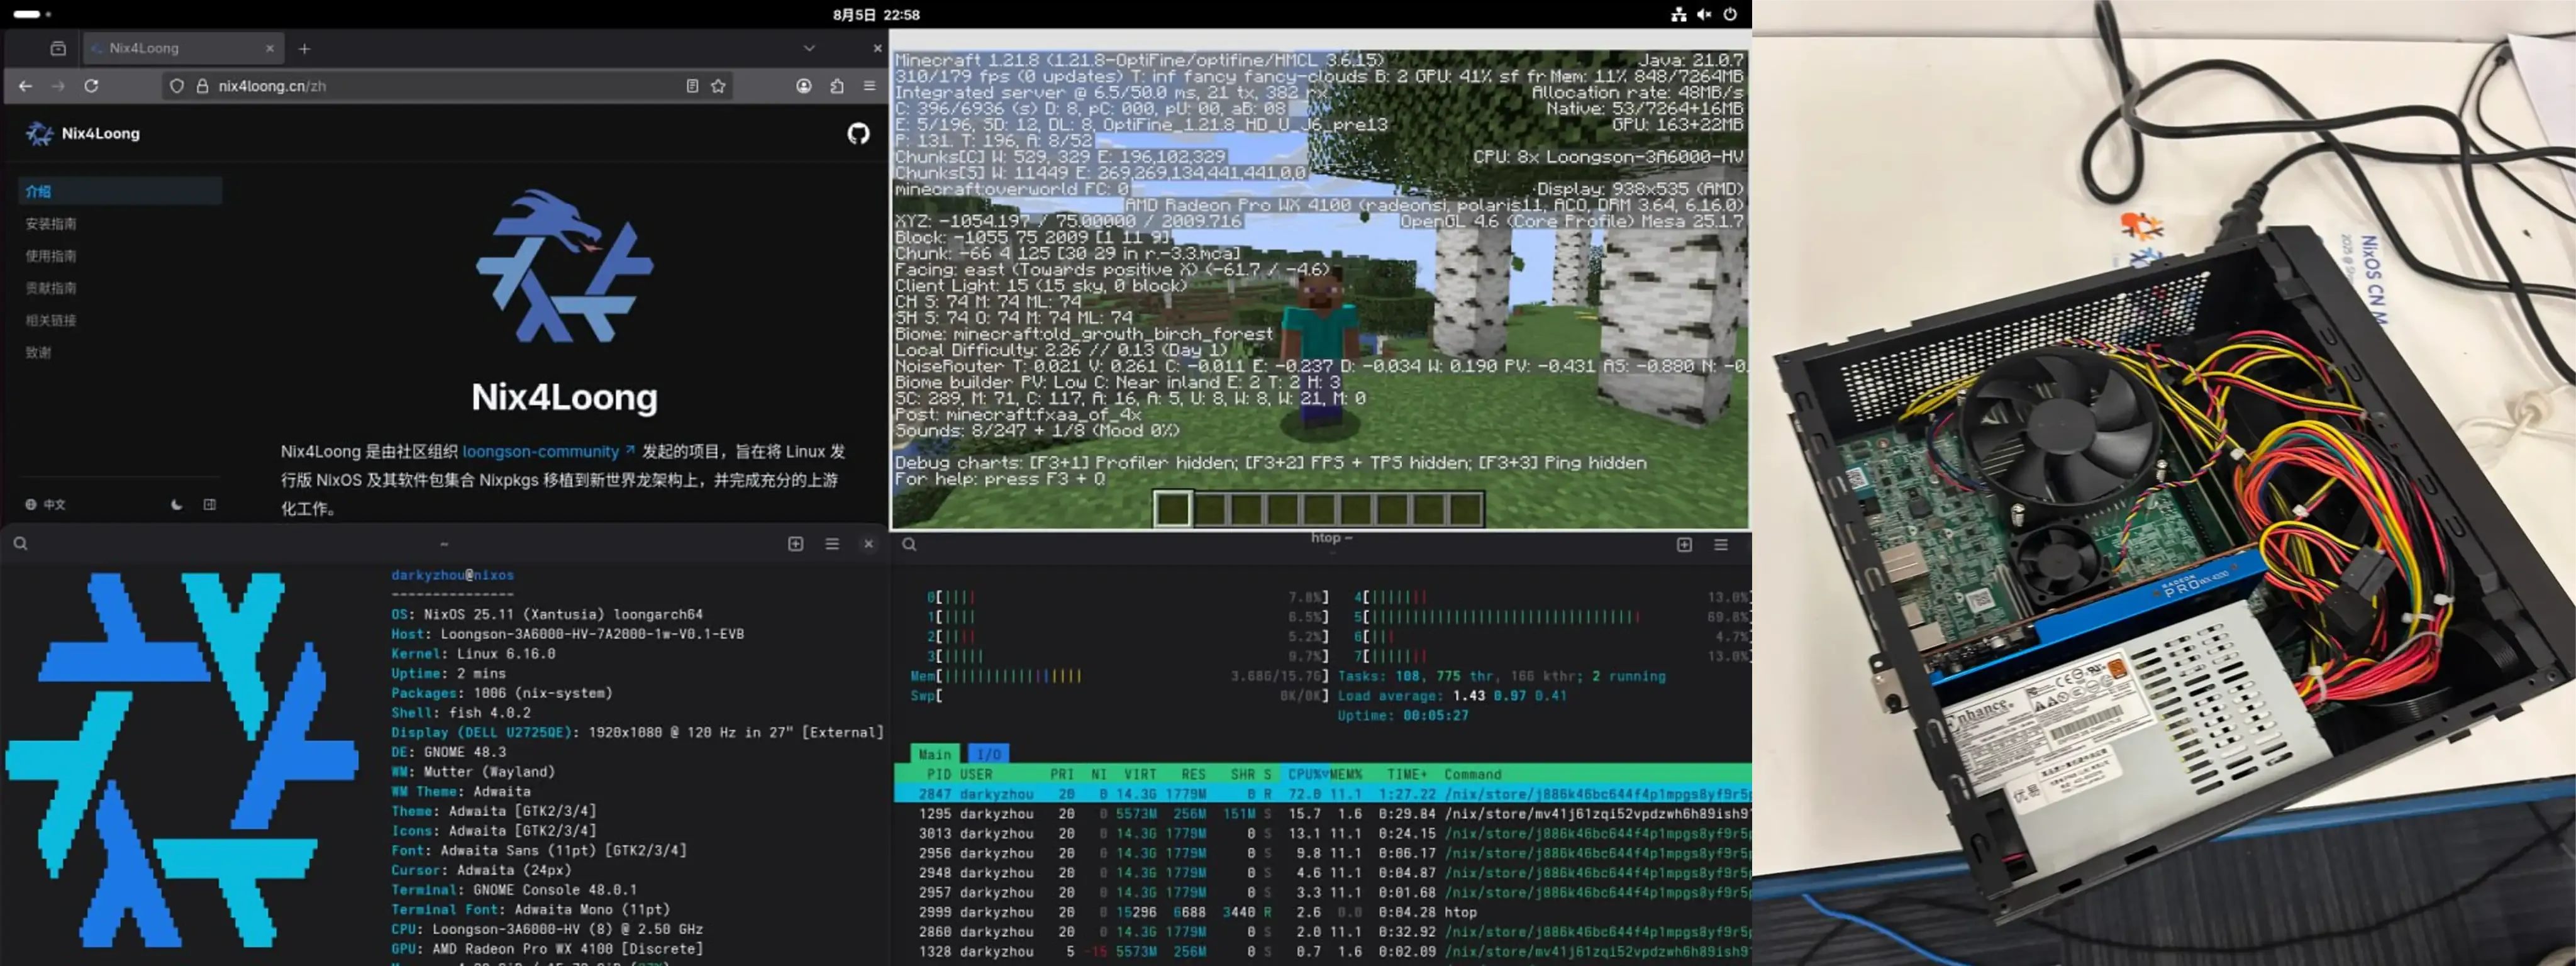The image size is (2576, 966).
Task: Open 相关链接 in the sidebar
Action: [x=51, y=320]
